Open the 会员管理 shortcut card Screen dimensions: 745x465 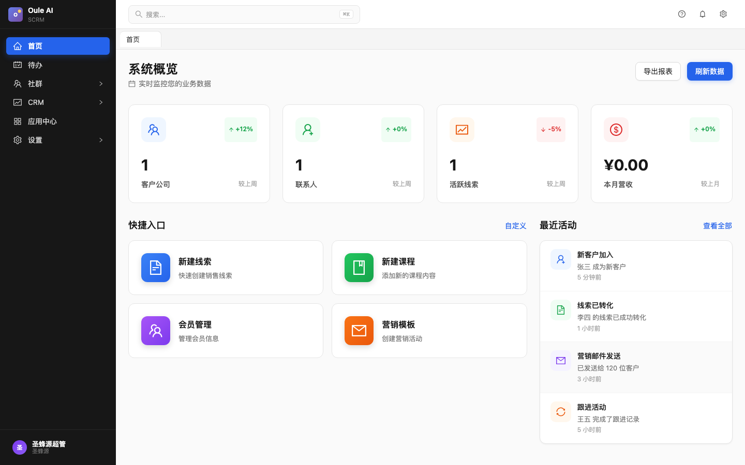[x=226, y=331]
